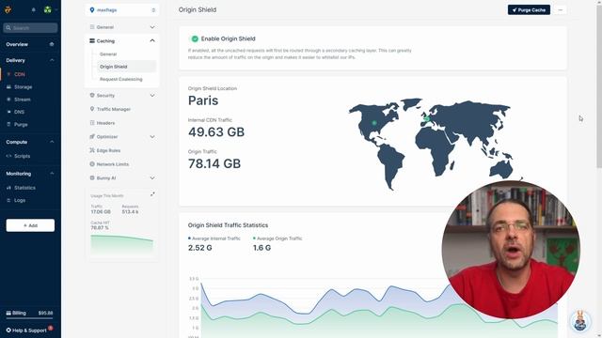
Task: Collapse the Monitoring section chevron
Action: coord(52,174)
